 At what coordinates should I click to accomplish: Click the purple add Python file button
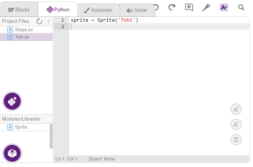[x=13, y=101]
